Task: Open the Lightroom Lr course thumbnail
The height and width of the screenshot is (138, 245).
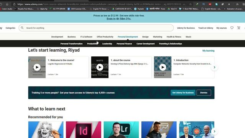Action: [x=121, y=130]
